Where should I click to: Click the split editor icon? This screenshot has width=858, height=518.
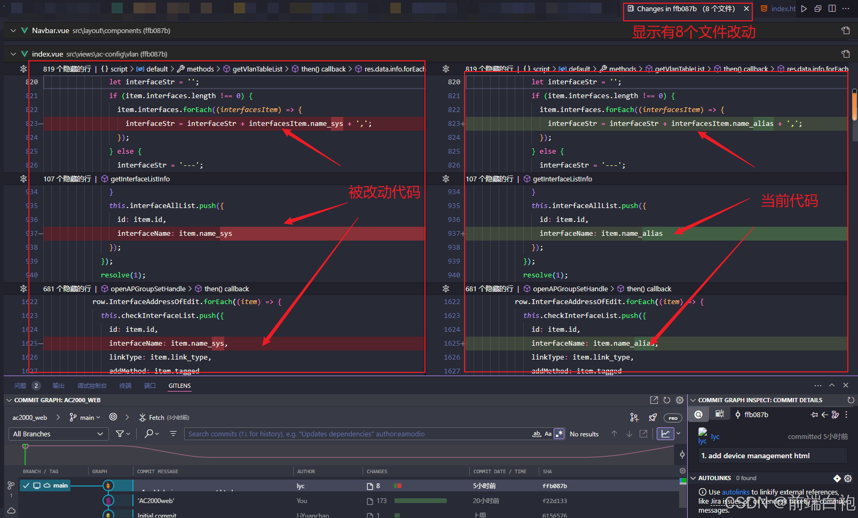click(832, 9)
